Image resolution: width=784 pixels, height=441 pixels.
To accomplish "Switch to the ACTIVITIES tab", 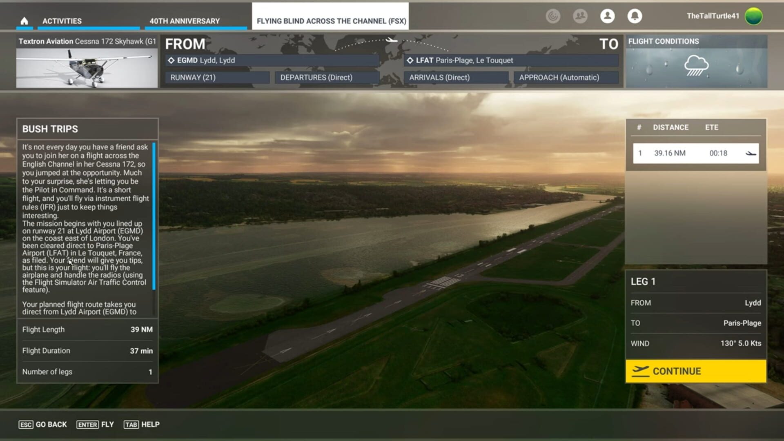I will pos(61,21).
